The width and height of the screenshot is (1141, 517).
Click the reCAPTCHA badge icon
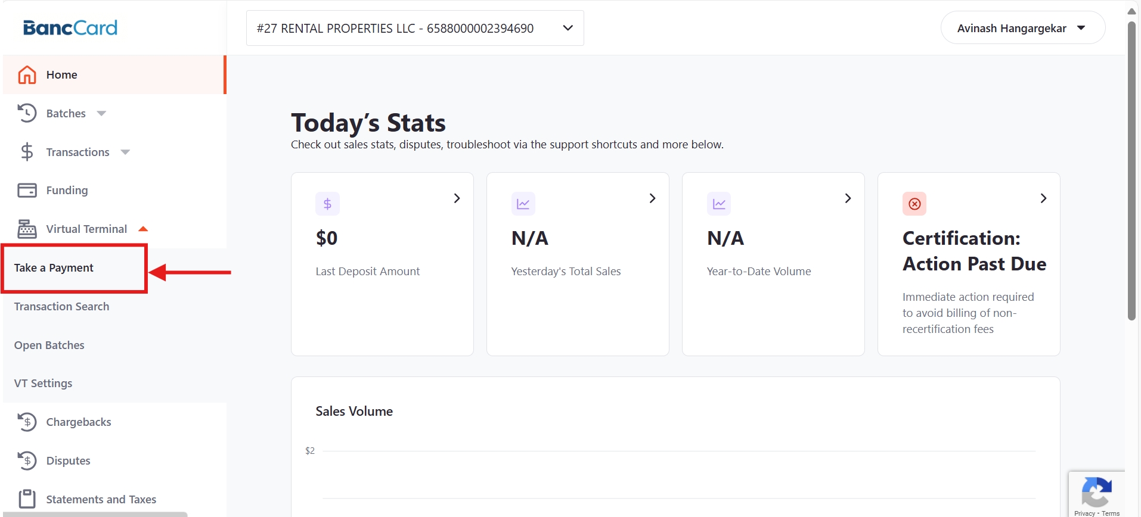point(1096,492)
